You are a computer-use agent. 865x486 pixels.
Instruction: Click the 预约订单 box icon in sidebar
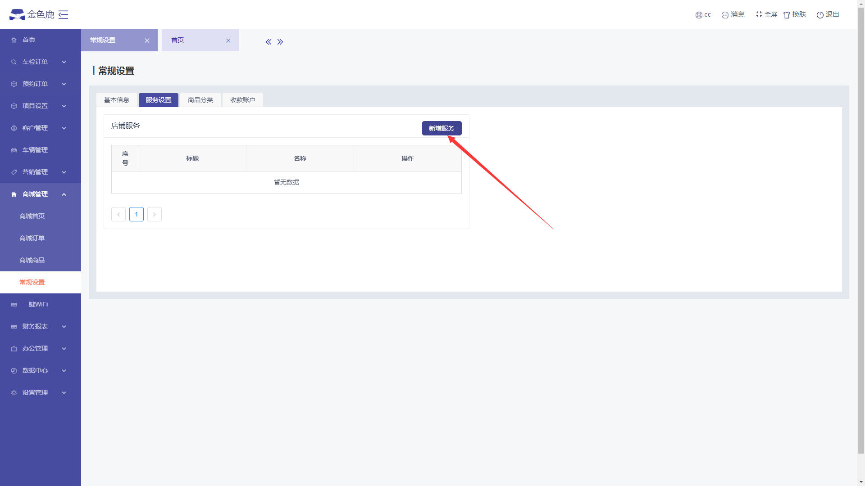pyautogui.click(x=14, y=84)
